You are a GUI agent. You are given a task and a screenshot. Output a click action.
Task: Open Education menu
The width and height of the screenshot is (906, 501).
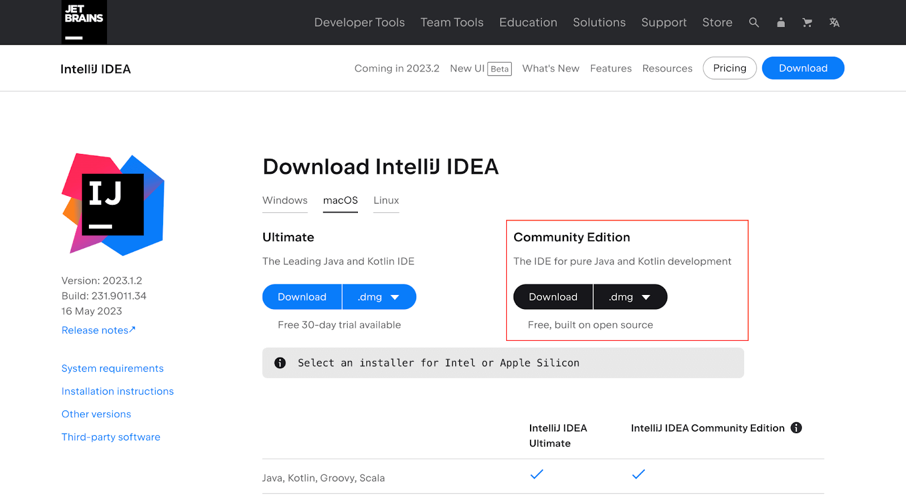coord(528,23)
